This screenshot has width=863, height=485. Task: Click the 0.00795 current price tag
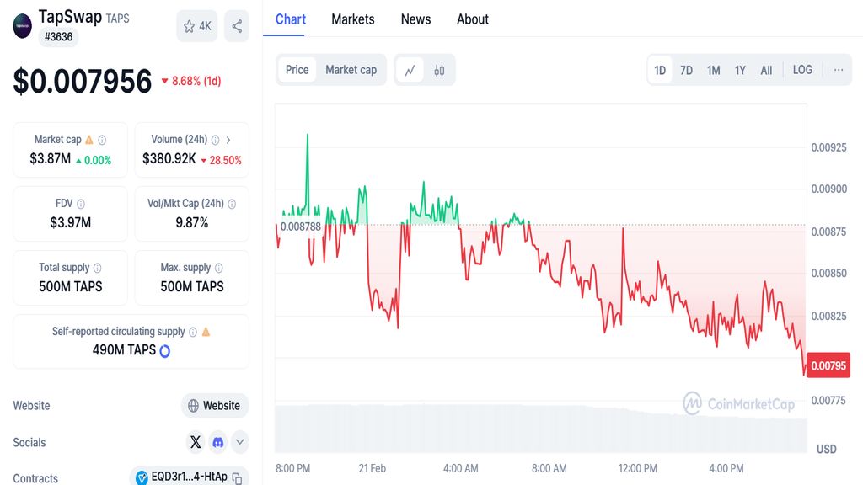(828, 365)
